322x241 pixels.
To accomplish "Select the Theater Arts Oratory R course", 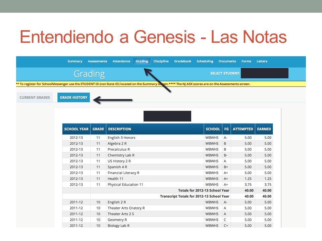I will [x=168, y=208].
